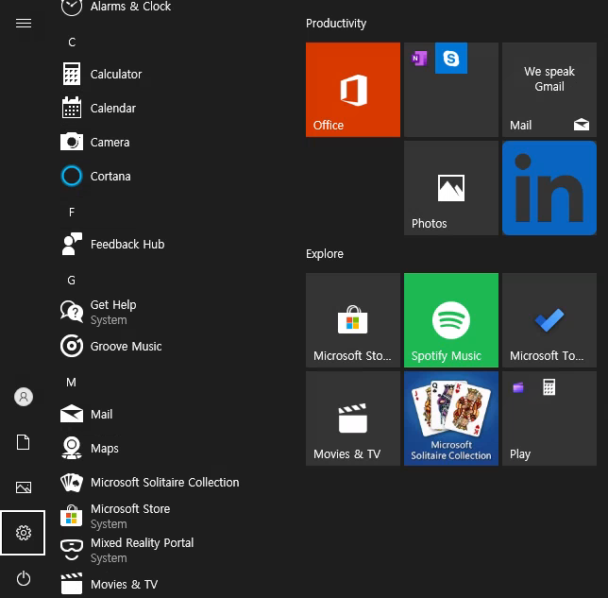
Task: Open the Microsoft Solitaire Collection tile
Action: (x=451, y=419)
